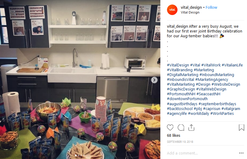This screenshot has width=247, height=159.
Task: Like the post with heart icon
Action: [x=170, y=127]
